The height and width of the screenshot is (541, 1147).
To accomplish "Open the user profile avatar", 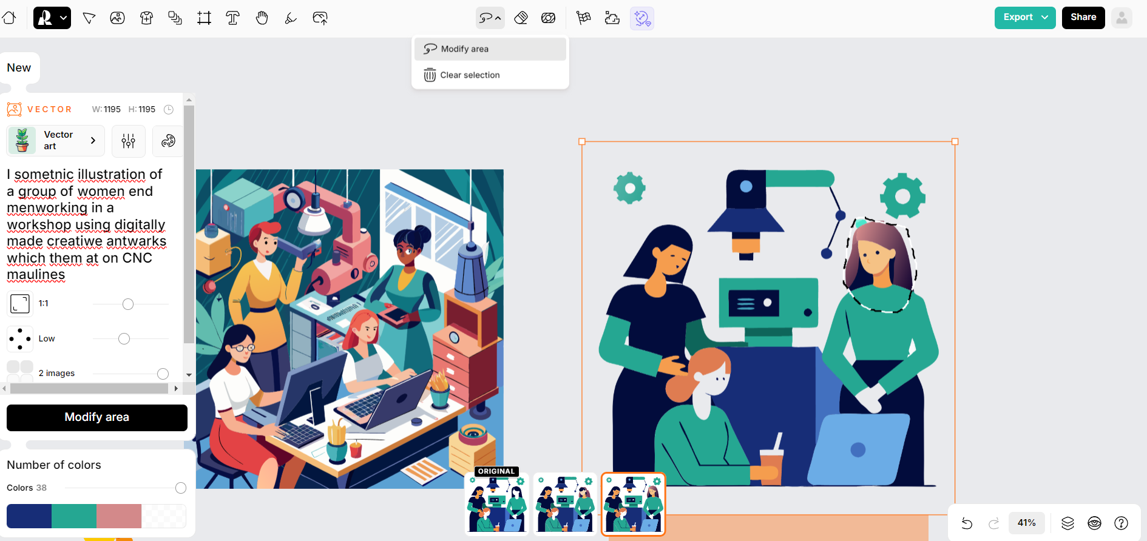I will [1122, 18].
